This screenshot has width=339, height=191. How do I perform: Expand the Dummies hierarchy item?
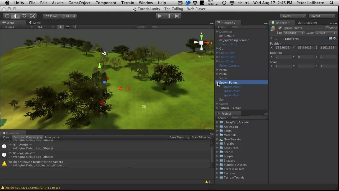coord(217,32)
